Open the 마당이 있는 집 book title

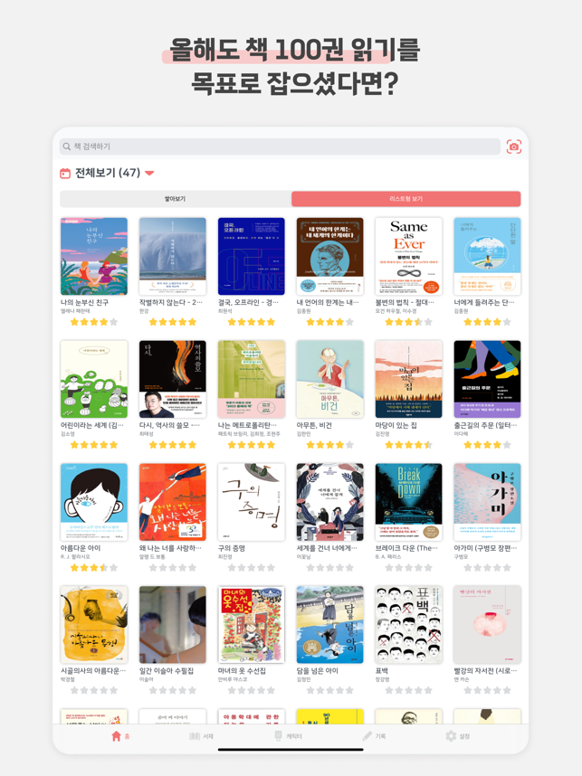pyautogui.click(x=396, y=425)
